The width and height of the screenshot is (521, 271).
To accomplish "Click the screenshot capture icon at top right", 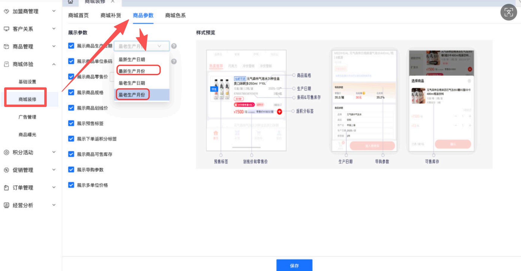I will (509, 12).
